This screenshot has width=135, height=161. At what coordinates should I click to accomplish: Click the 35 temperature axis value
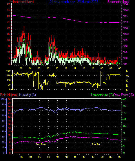click(125, 106)
